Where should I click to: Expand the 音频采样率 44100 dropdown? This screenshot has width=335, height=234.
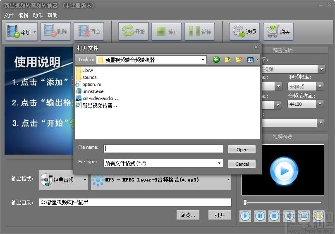point(320,104)
